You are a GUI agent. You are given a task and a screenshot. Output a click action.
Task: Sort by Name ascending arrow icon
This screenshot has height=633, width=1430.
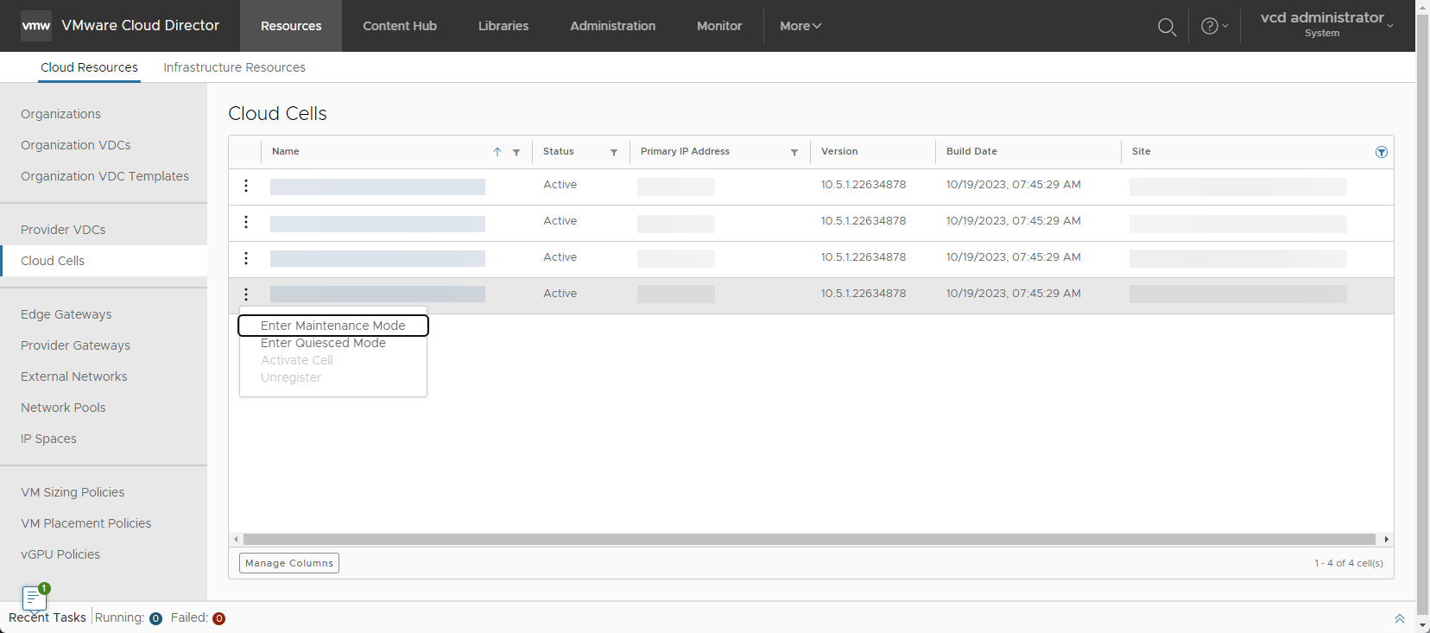coord(497,152)
